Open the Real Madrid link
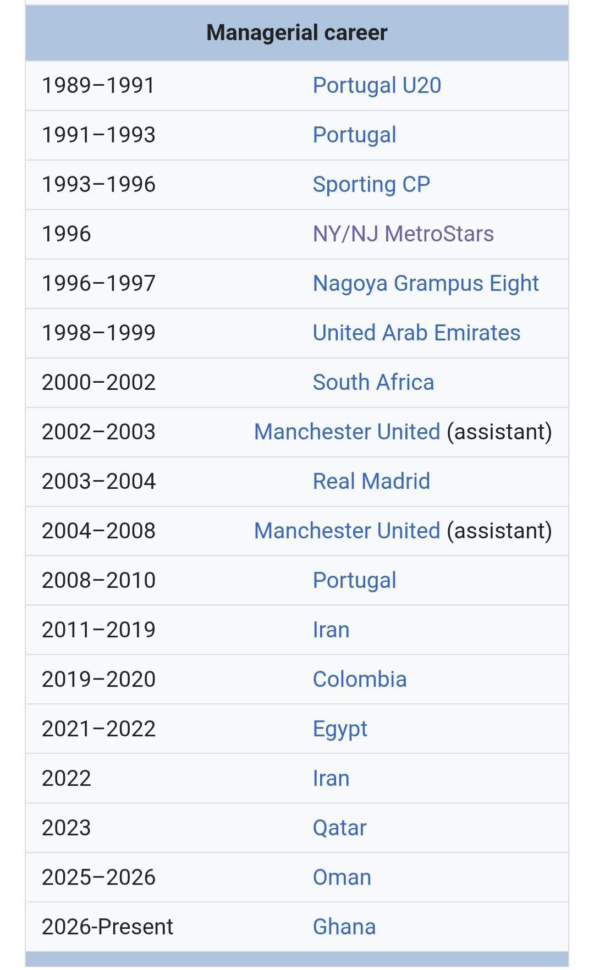 [371, 482]
